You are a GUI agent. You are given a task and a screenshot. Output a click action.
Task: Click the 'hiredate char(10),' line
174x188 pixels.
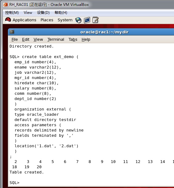click(36, 83)
